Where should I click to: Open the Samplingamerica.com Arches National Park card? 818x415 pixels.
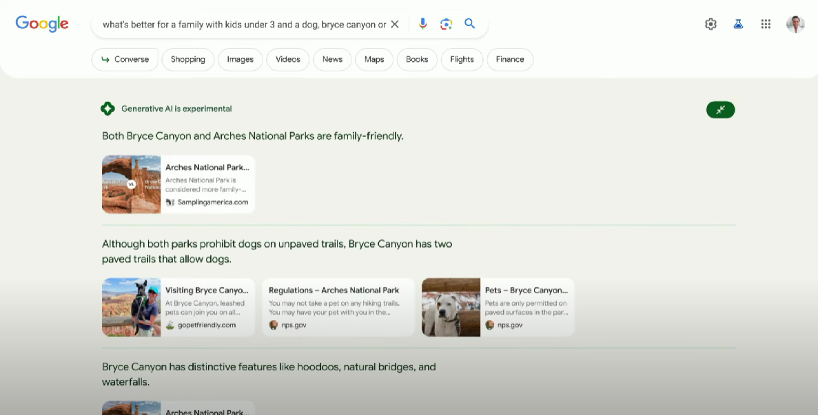coord(178,184)
